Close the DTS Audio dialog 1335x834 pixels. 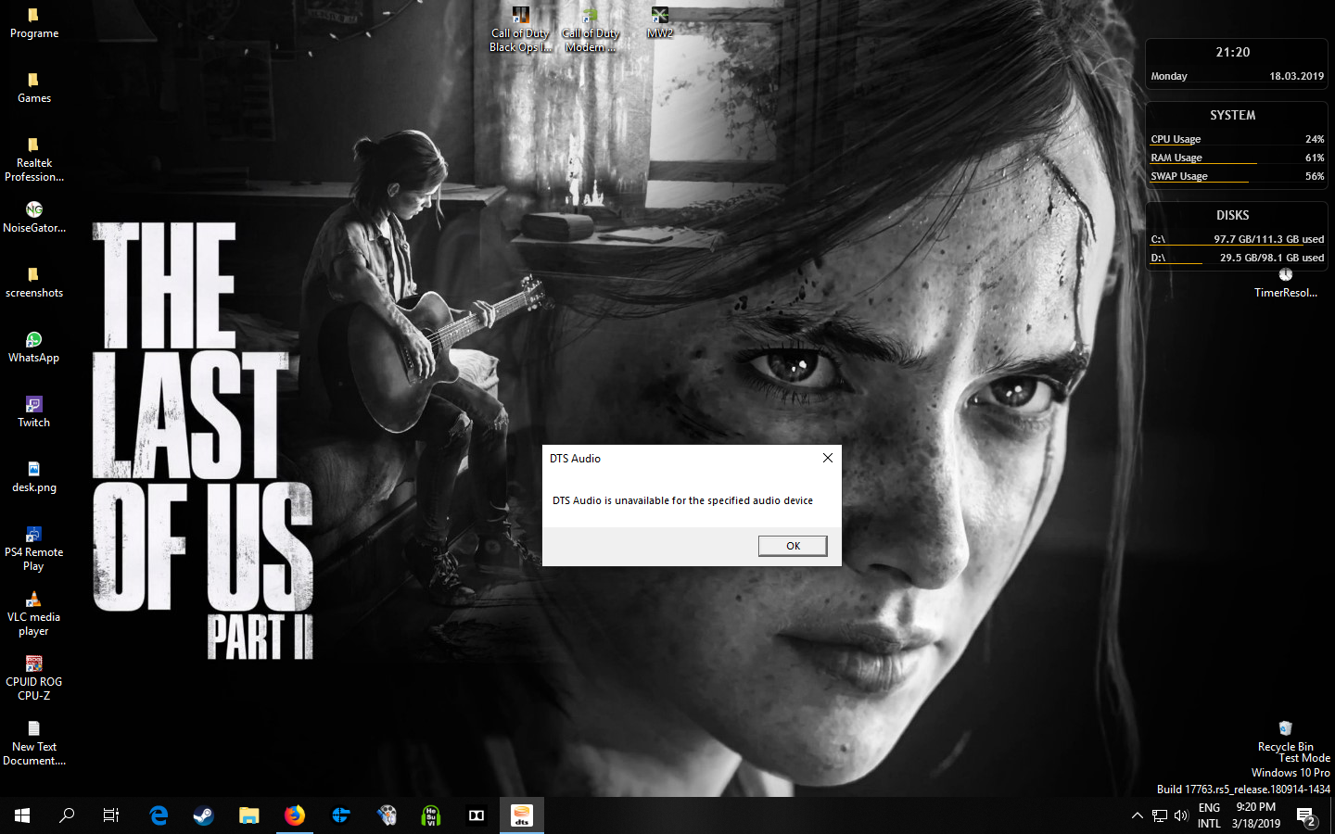[828, 458]
